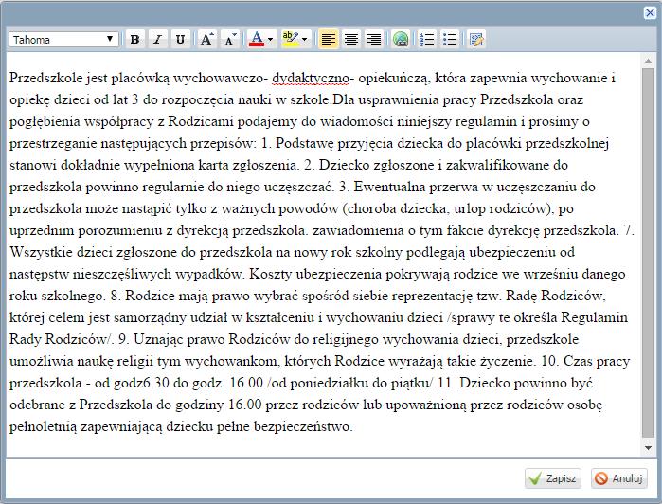Click the misspelled word 'dydaktyczno'
The image size is (662, 504).
coord(311,78)
